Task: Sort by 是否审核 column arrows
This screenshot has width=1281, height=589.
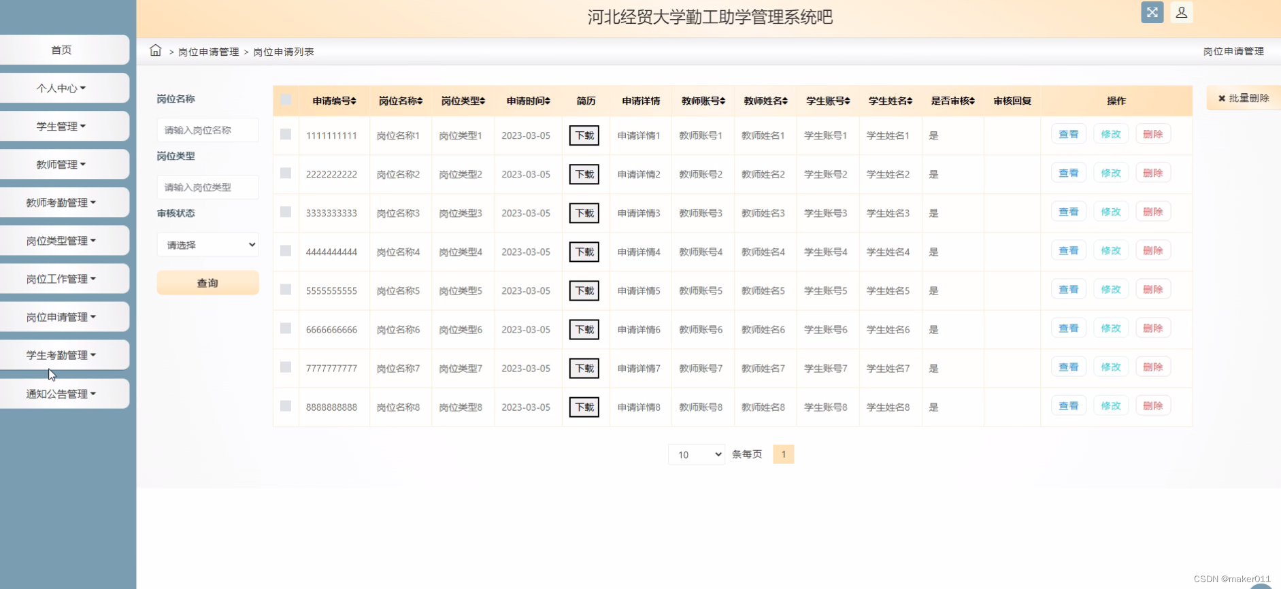Action: 972,101
